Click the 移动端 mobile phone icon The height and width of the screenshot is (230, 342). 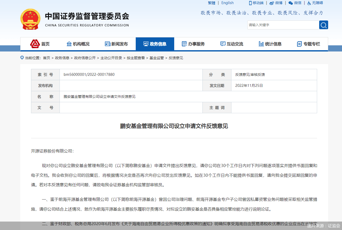click(250, 3)
